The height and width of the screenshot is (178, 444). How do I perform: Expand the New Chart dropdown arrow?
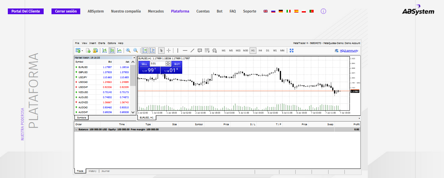coord(82,50)
